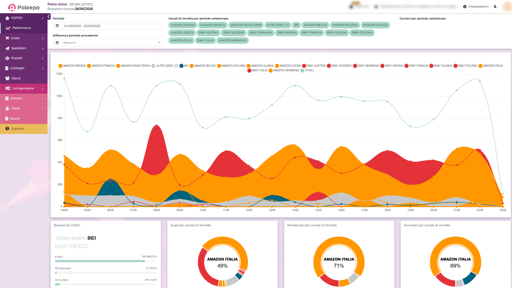Click the ADMIN crown icon
This screenshot has height=288, width=512.
pyautogui.click(x=7, y=18)
